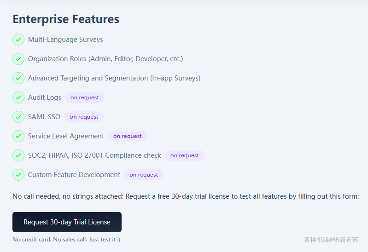
Task: Click the Advanced Targeting and Segmentation text
Action: (114, 78)
